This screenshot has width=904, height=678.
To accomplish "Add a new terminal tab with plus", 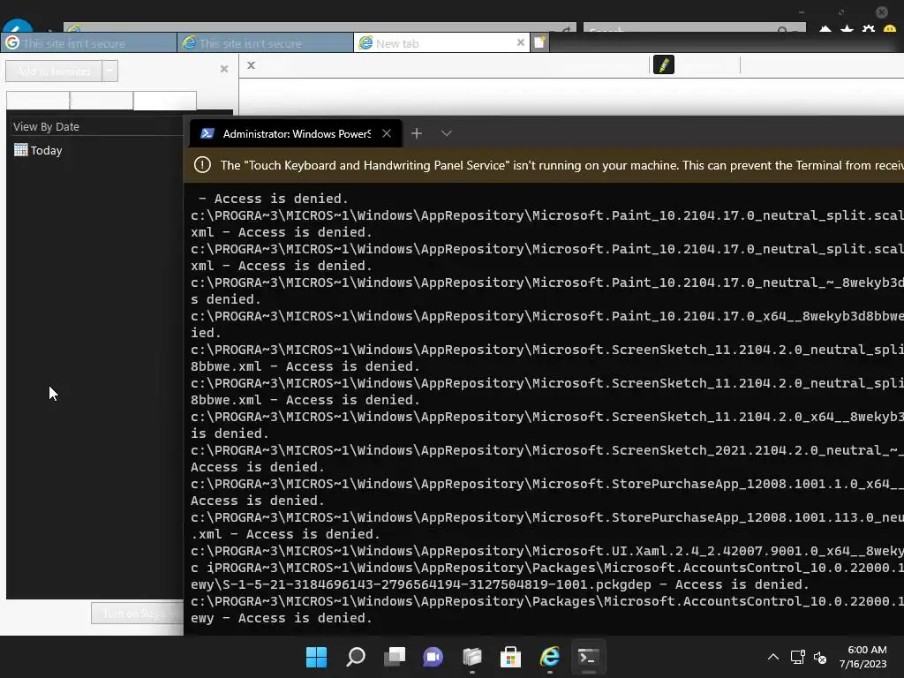I will click(417, 134).
